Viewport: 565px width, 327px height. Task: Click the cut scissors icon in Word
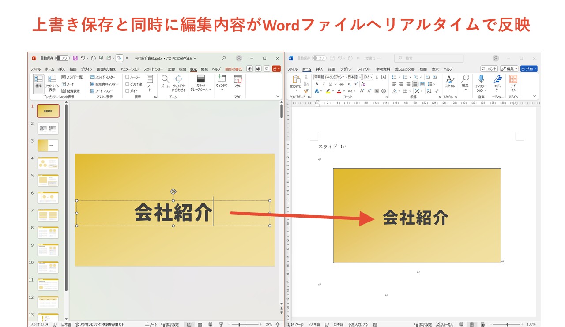tap(306, 77)
